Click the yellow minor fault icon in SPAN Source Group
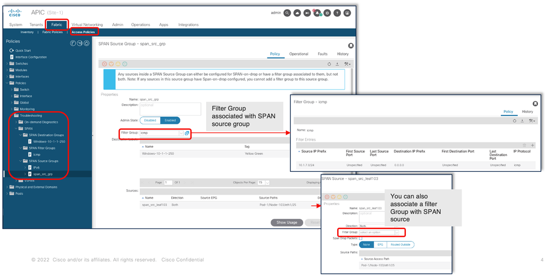 tap(118, 64)
